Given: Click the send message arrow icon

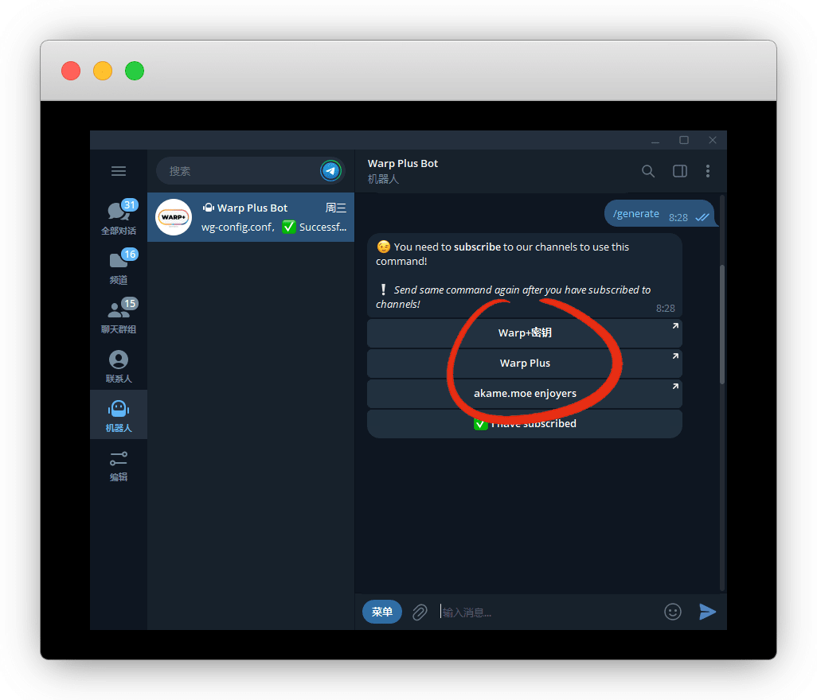Looking at the screenshot, I should pyautogui.click(x=707, y=612).
